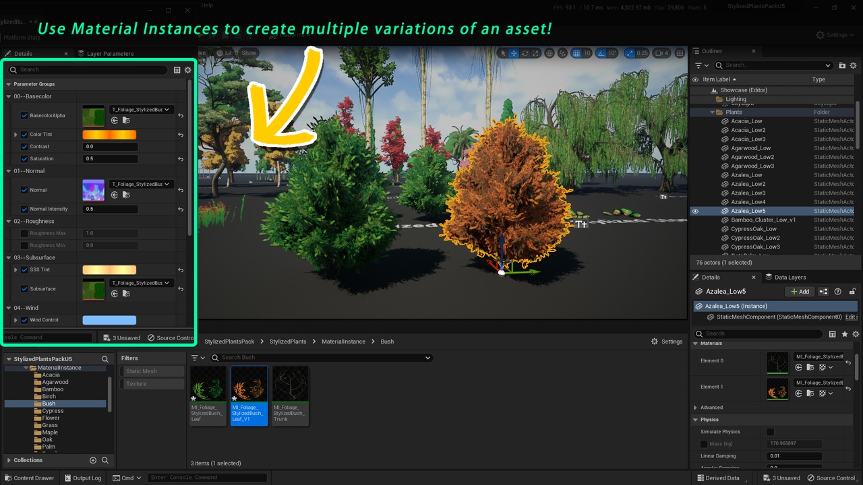Viewport: 863px width, 485px height.
Task: Toggle the Details panel lock icon
Action: coord(852,292)
